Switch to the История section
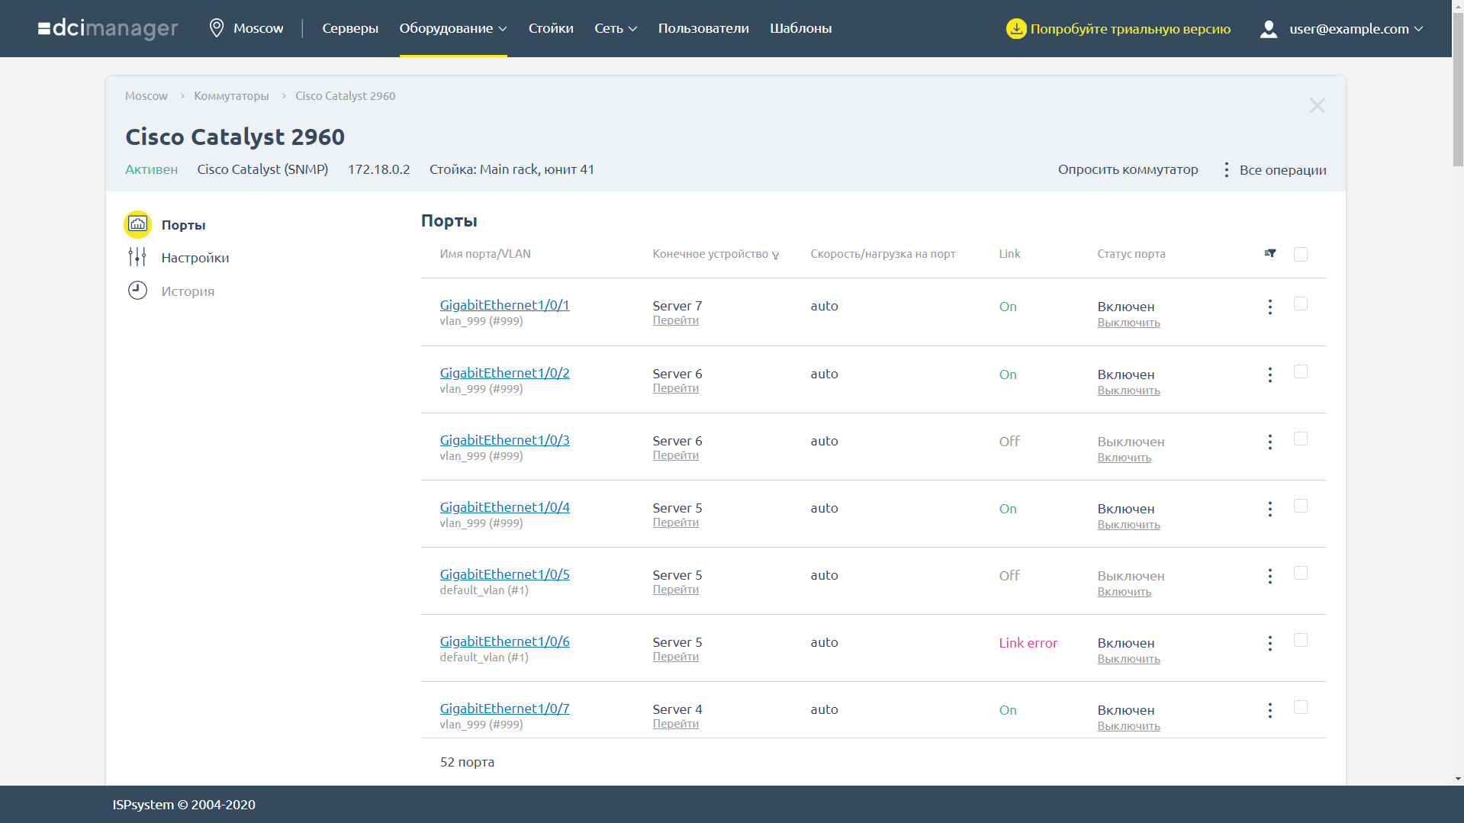The height and width of the screenshot is (823, 1464). click(x=188, y=291)
